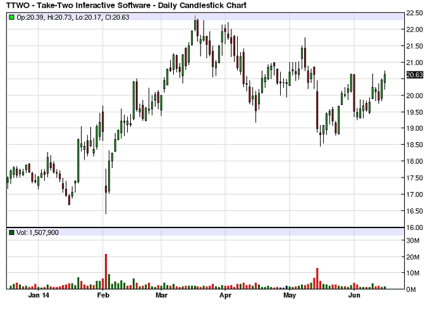The width and height of the screenshot is (430, 314).
Task: Click the 19.50 price axis label
Action: [x=414, y=112]
